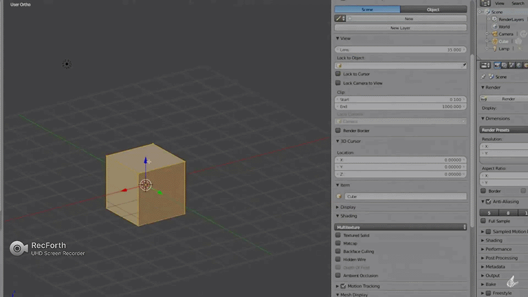Expand the Camera tree node in outliner
The height and width of the screenshot is (297, 528).
click(x=487, y=34)
